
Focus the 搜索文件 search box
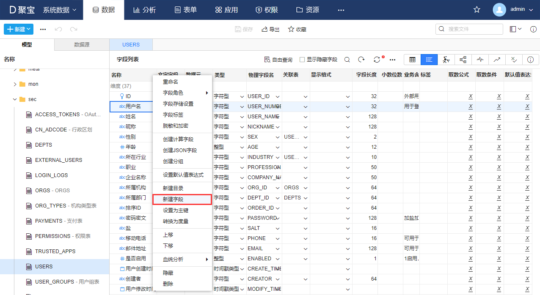point(469,29)
